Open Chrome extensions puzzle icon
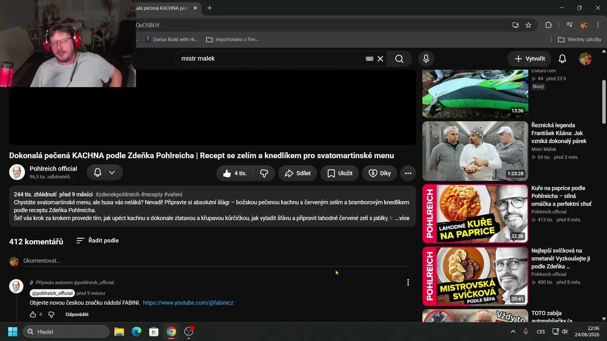607x341 pixels. coord(549,25)
